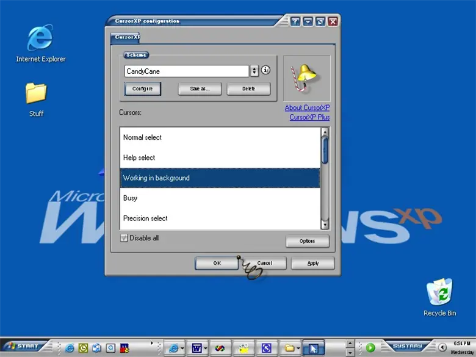Click the taskbar clock showing 6:54 PM
This screenshot has height=357, width=476.
click(462, 344)
